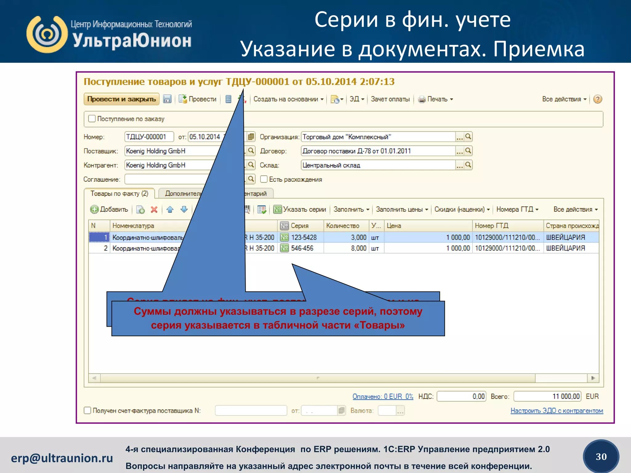Click Номер ГТД column header

507,226
